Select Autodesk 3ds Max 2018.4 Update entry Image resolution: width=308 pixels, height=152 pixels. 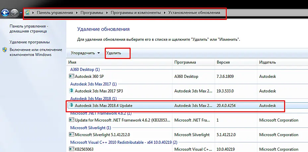[104, 106]
